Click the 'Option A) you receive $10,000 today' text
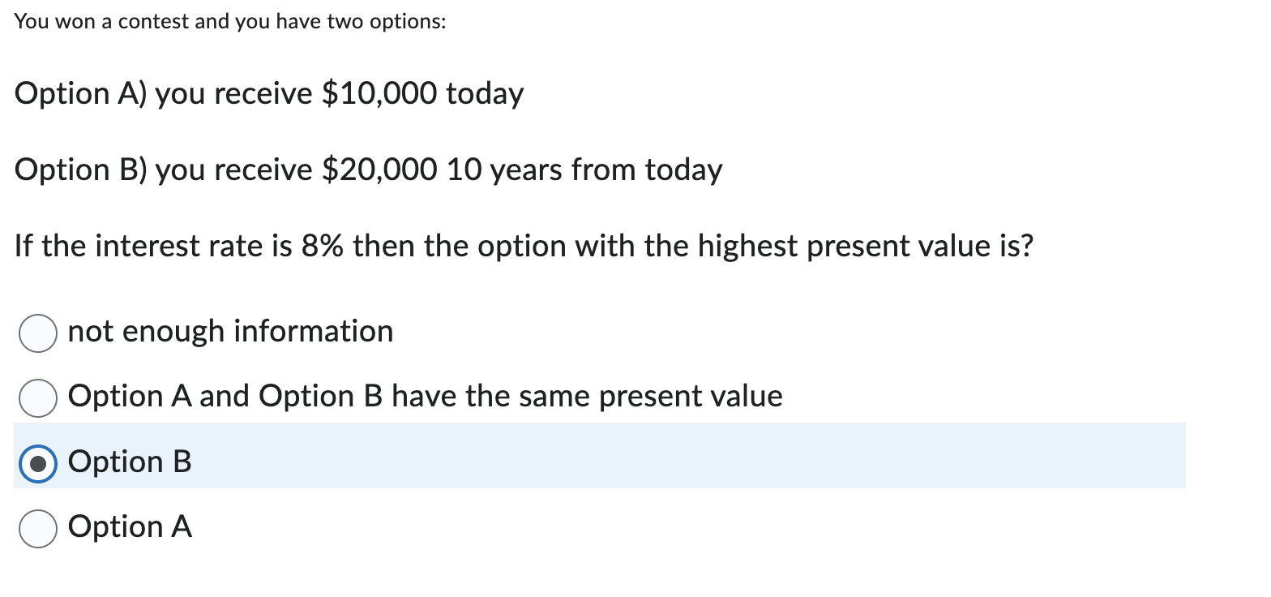 coord(269,93)
